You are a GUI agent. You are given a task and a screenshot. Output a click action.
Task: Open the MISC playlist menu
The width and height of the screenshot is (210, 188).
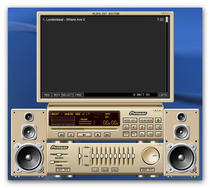(78, 95)
